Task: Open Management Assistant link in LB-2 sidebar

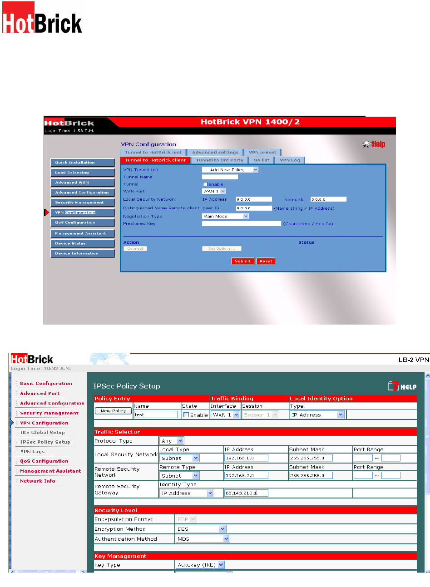Action: click(x=50, y=471)
